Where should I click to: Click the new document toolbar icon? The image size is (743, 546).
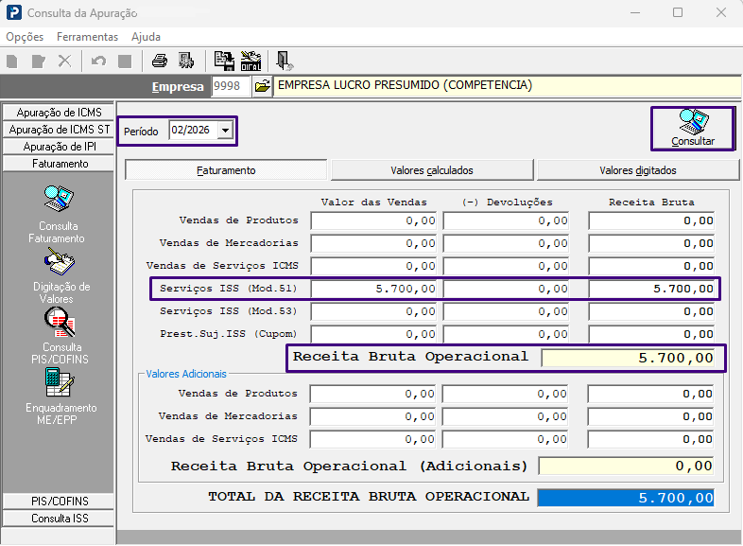click(12, 62)
